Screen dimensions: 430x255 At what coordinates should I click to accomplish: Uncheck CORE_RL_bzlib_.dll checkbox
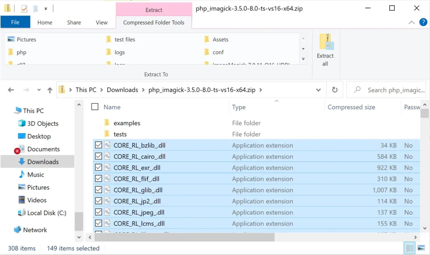point(98,145)
